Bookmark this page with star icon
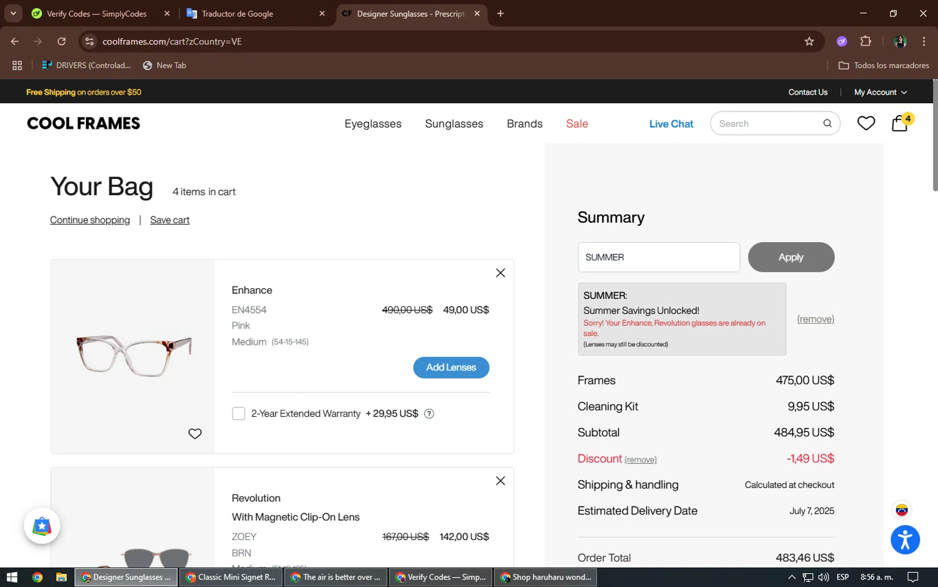Viewport: 938px width, 587px height. (809, 41)
